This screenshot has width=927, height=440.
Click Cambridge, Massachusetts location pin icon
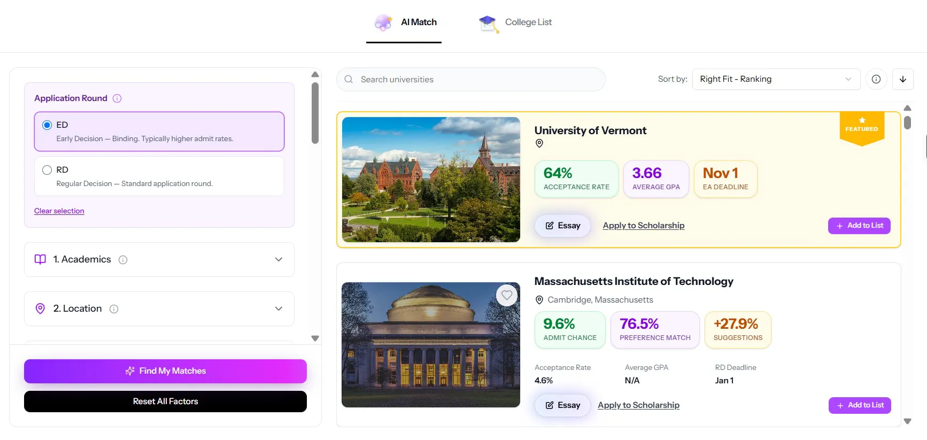539,300
